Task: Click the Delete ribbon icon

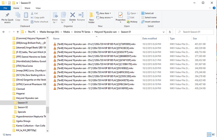Action: click(x=73, y=15)
